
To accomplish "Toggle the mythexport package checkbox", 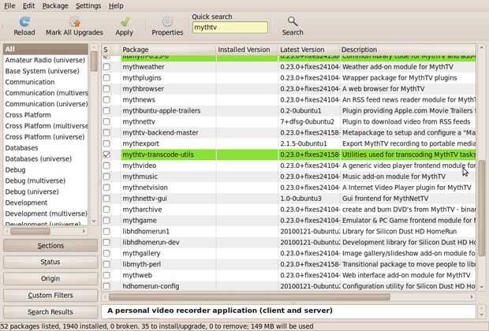I will [x=106, y=143].
